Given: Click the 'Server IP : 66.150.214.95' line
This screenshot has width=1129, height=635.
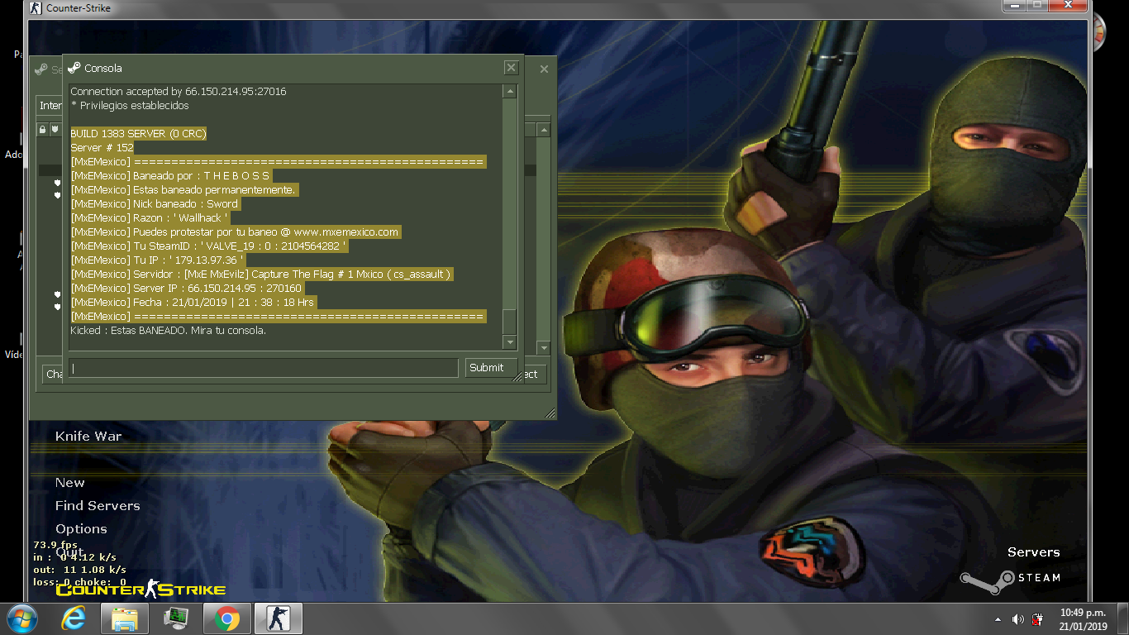Looking at the screenshot, I should click(x=187, y=289).
